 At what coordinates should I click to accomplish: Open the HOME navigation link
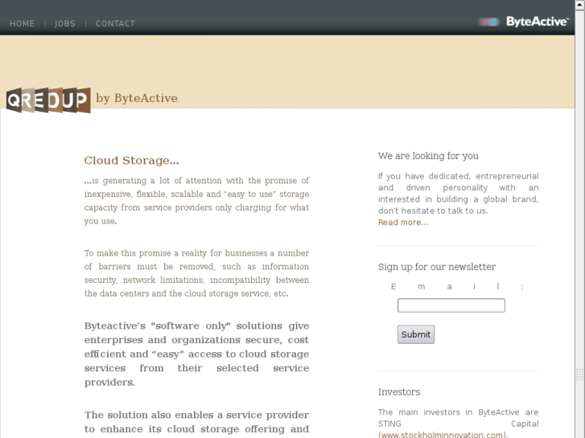coord(22,23)
